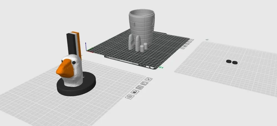Select the leftmost gray rocket booster

click(x=130, y=42)
